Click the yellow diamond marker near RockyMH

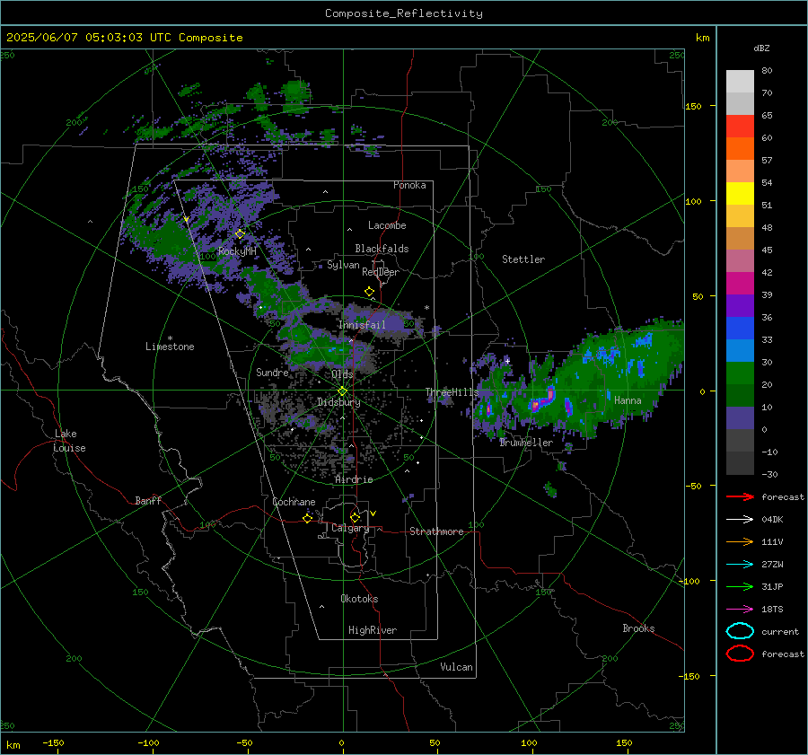(x=240, y=234)
